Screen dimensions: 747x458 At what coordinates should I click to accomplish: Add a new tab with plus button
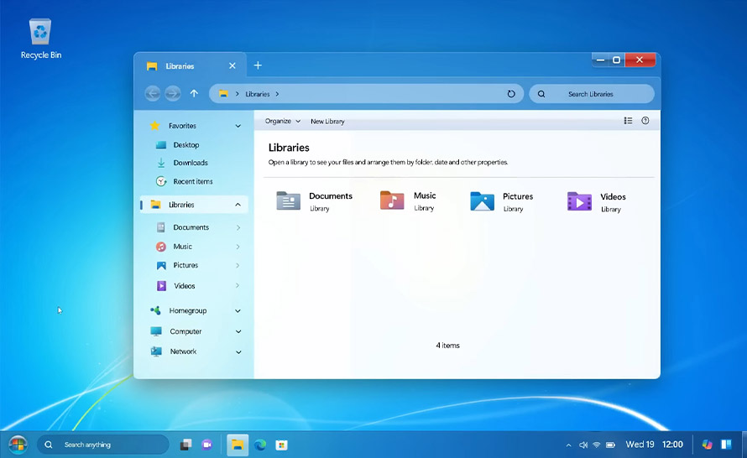click(x=258, y=65)
